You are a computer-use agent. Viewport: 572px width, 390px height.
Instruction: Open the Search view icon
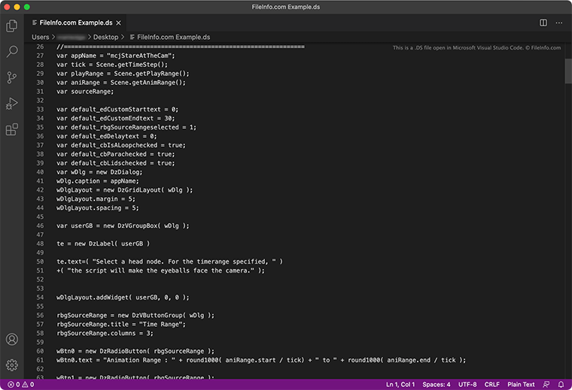[12, 52]
